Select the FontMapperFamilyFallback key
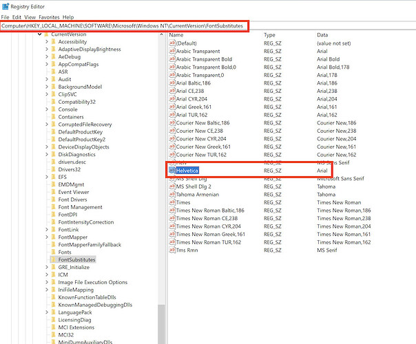 pyautogui.click(x=90, y=245)
